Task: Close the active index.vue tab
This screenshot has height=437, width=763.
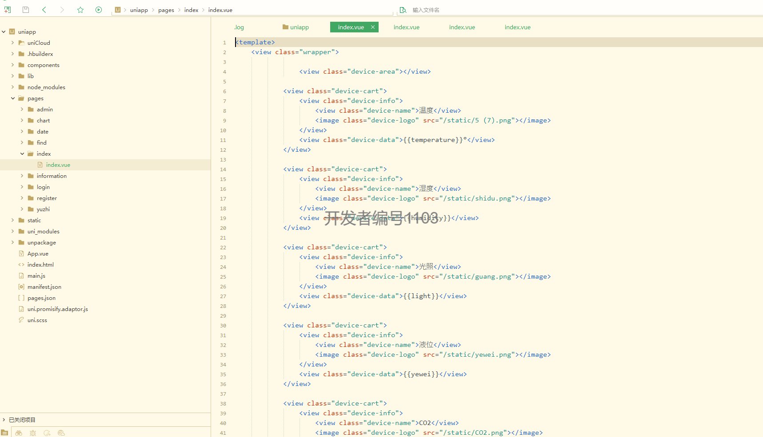Action: pyautogui.click(x=373, y=27)
